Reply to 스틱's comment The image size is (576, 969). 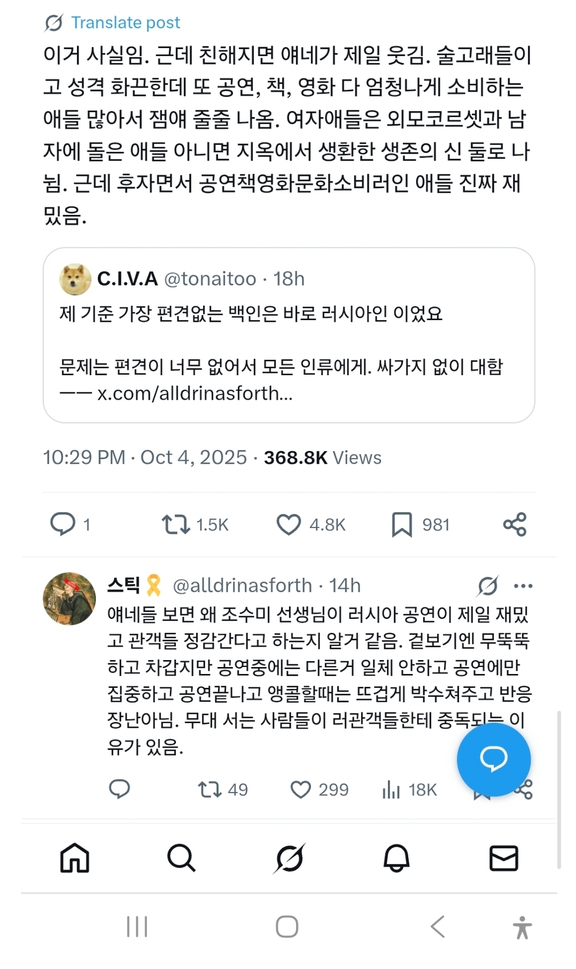[119, 789]
